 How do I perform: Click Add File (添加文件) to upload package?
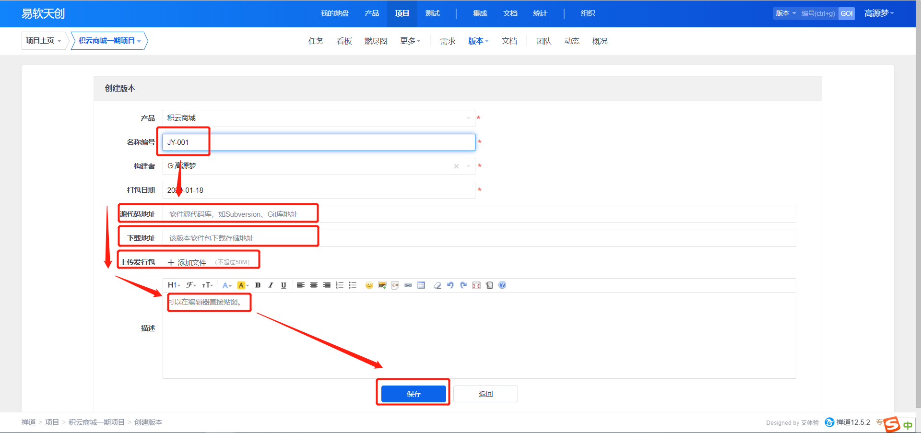(187, 262)
